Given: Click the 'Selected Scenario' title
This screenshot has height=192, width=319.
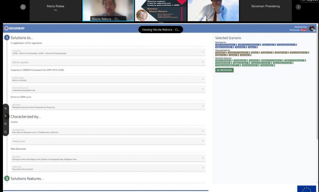Looking at the screenshot, I should coord(228,38).
